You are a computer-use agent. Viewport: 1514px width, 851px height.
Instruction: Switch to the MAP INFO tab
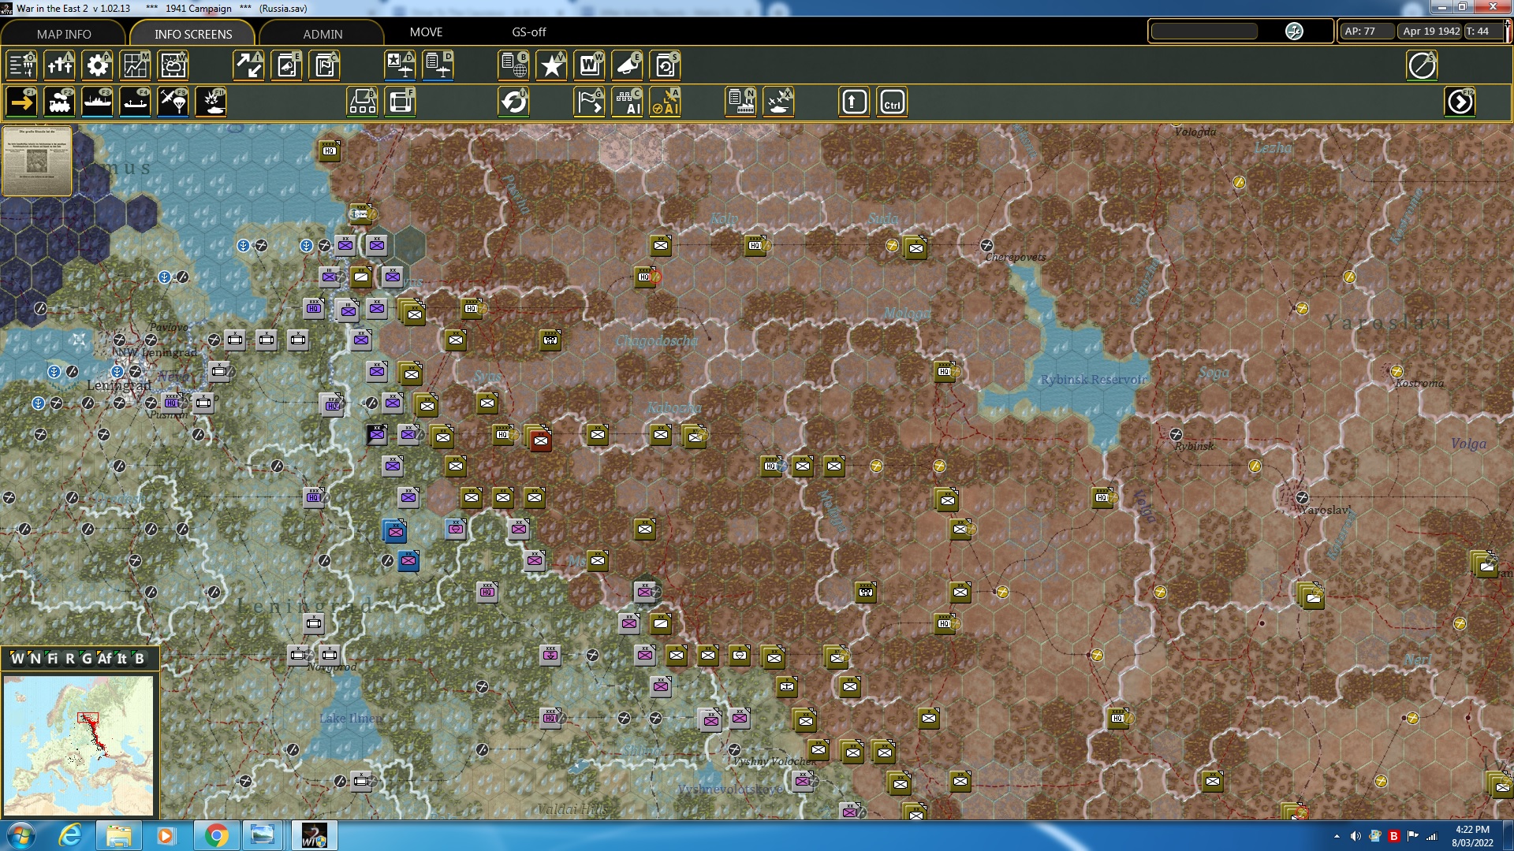coord(64,34)
